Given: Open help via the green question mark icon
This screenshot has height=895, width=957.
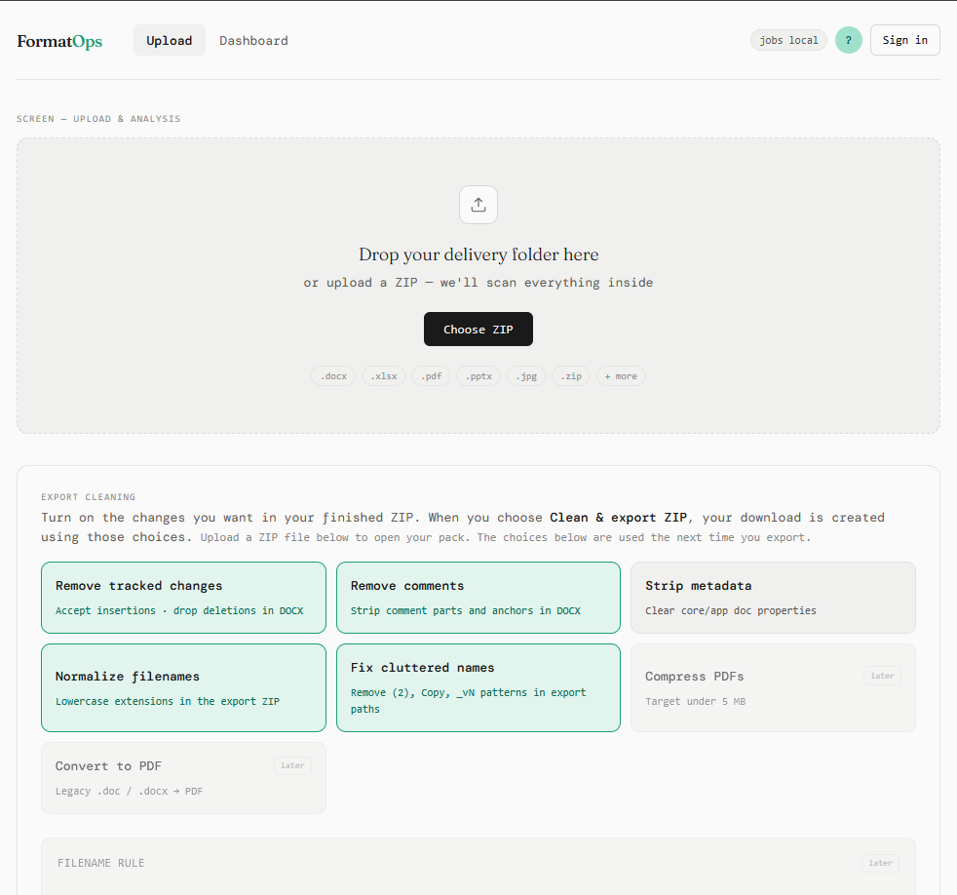Looking at the screenshot, I should point(848,40).
